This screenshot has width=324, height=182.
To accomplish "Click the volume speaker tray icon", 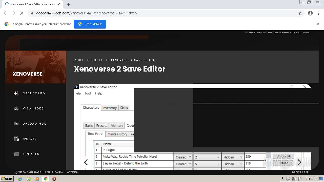I will (x=288, y=179).
